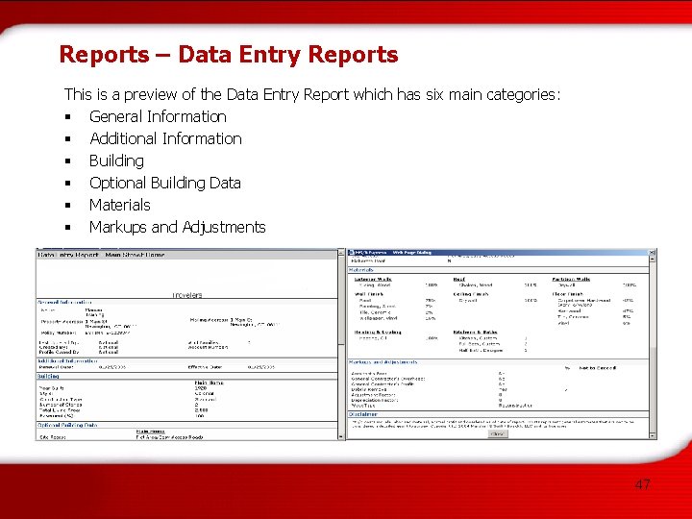This screenshot has height=519, width=692.
Task: Click the Travelers logo text in report
Action: coord(187,295)
